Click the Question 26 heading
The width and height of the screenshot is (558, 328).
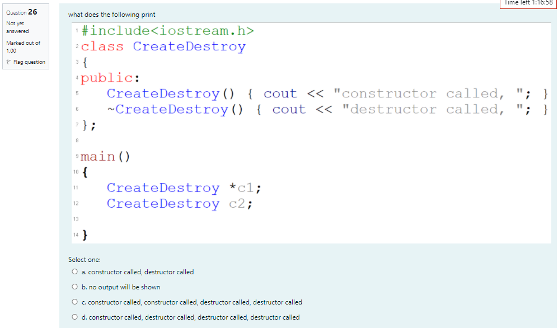point(21,12)
